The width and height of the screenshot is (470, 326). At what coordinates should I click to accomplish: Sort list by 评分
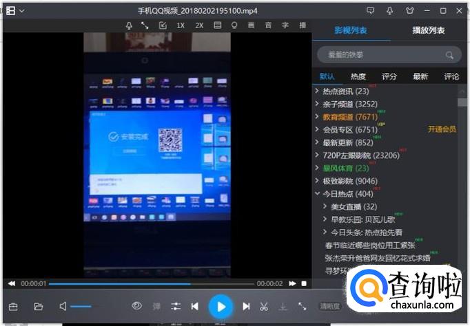pyautogui.click(x=389, y=76)
